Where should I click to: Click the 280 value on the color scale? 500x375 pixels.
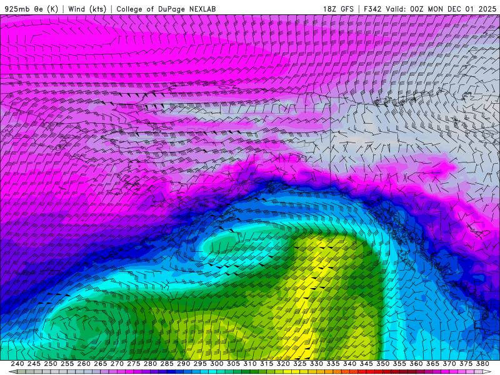150,364
